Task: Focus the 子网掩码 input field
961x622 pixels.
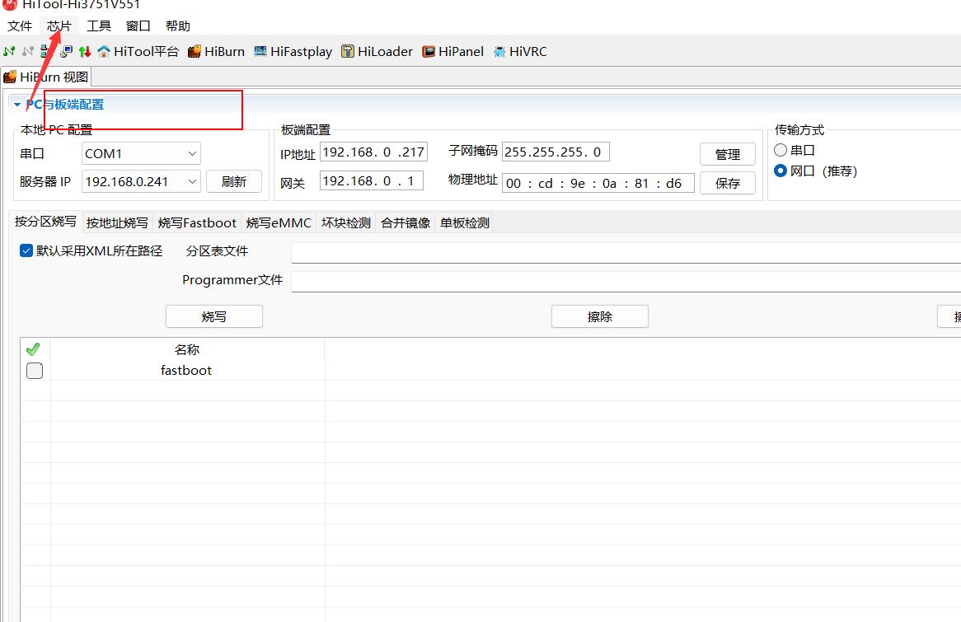Action: pyautogui.click(x=556, y=152)
